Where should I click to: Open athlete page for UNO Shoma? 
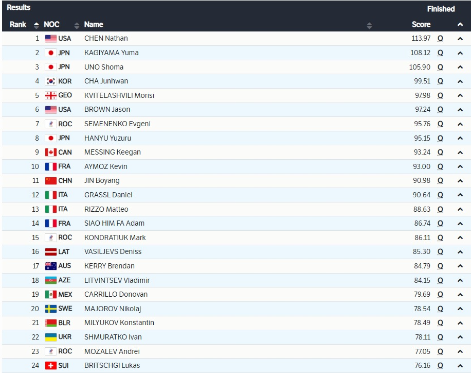[x=103, y=67]
